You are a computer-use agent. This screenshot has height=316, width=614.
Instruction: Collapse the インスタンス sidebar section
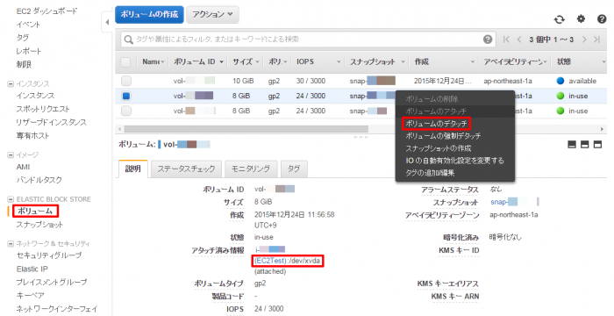click(x=11, y=84)
